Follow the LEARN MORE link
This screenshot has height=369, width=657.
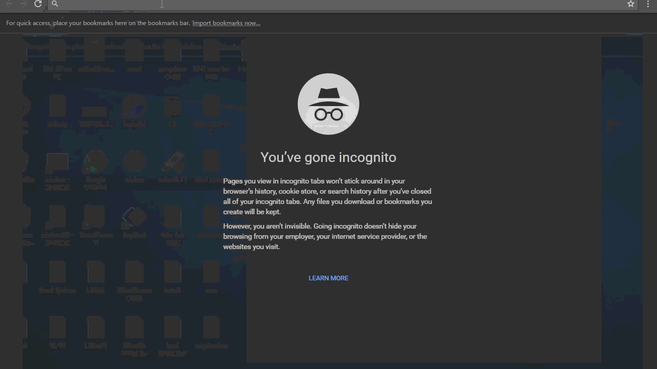(x=328, y=278)
